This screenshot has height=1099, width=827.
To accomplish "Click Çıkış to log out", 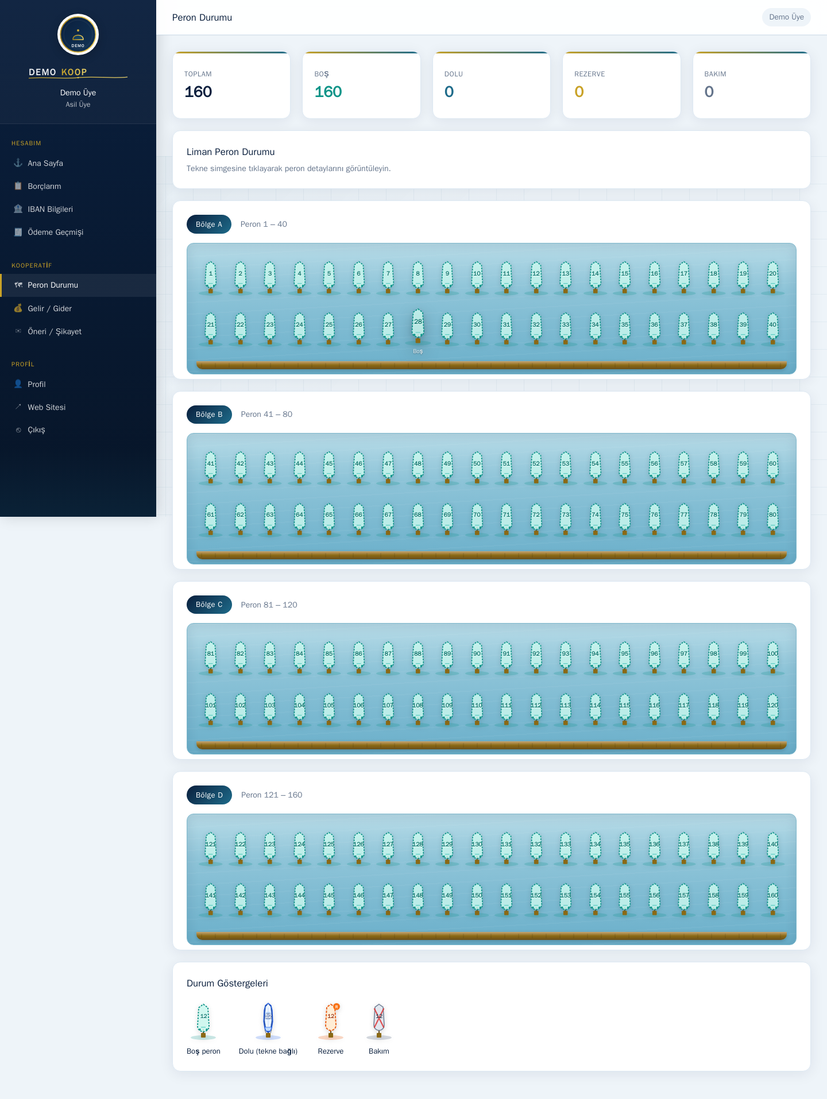I will pyautogui.click(x=78, y=430).
